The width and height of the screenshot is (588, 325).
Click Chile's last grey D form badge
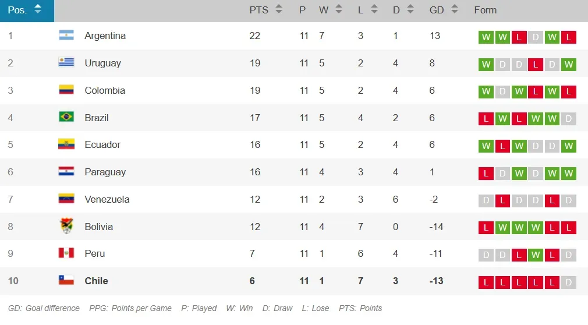(569, 282)
